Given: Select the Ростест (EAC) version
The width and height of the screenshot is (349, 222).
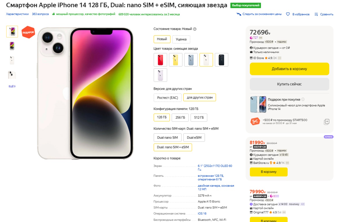Looking at the screenshot, I should tap(168, 97).
